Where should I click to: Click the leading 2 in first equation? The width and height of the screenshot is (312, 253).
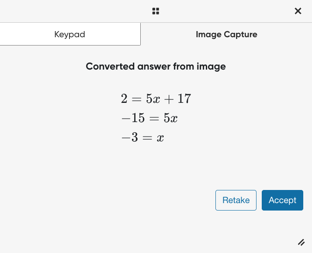(124, 98)
